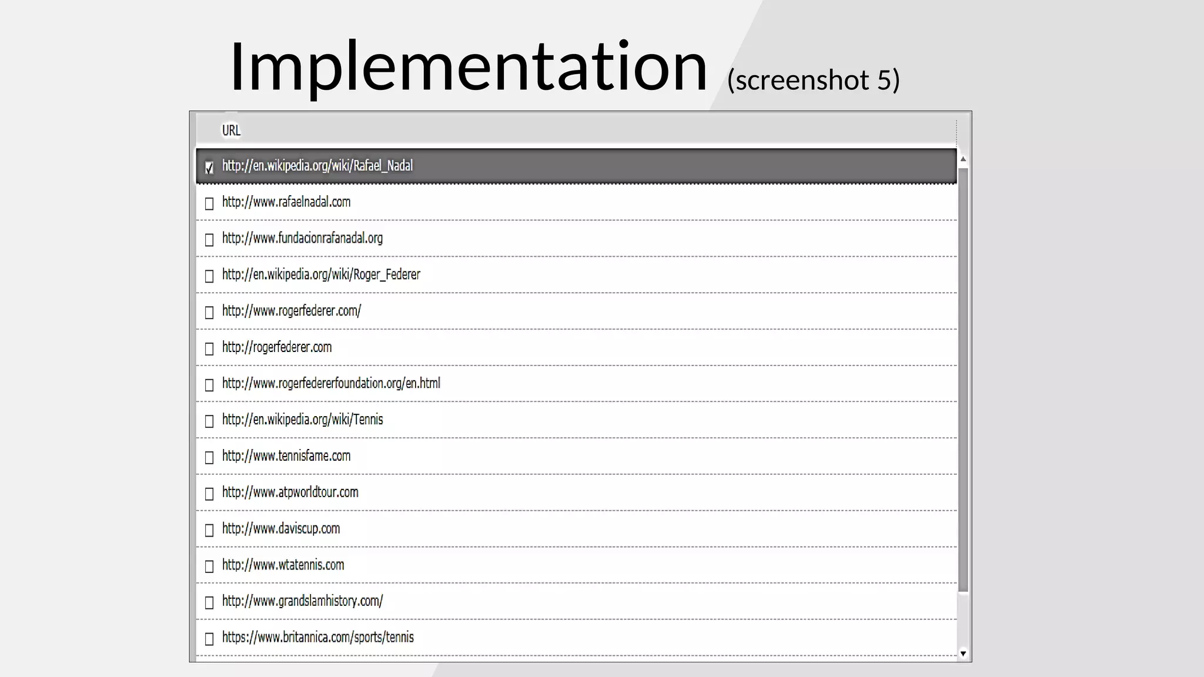The width and height of the screenshot is (1204, 677).
Task: Uncheck the Rafael_Nadal Wikipedia URL checkbox
Action: 209,167
